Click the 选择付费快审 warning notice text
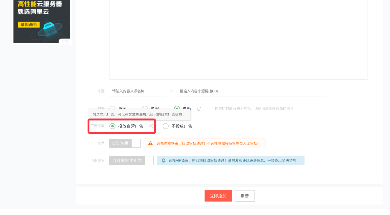Screen dimensions: 390x215 [x=208, y=144]
